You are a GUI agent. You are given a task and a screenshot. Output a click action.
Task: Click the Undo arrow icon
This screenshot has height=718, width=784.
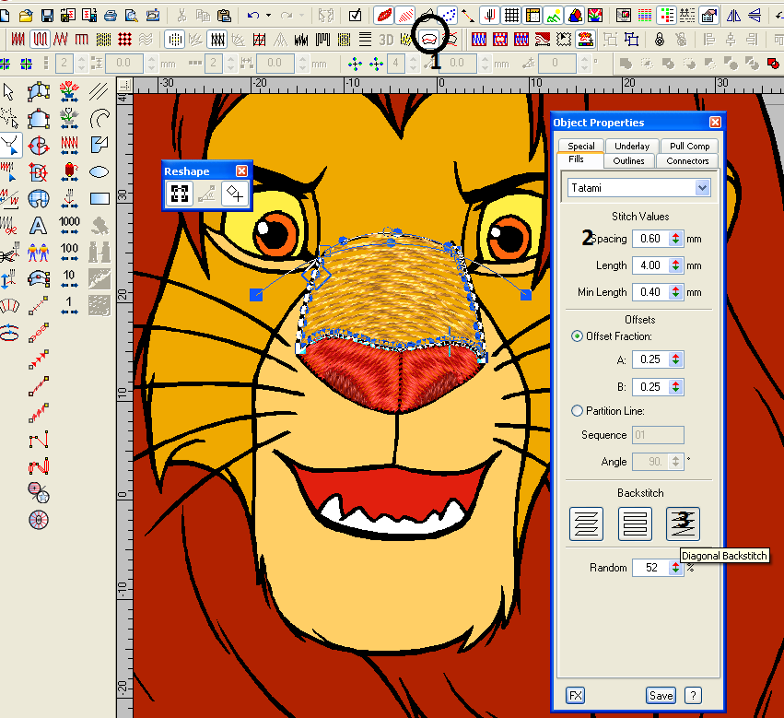tap(252, 15)
